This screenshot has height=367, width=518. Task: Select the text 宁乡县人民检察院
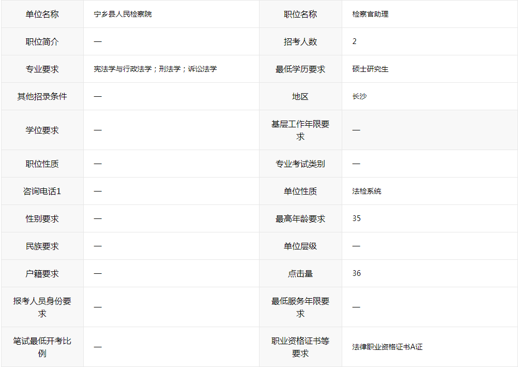[123, 14]
